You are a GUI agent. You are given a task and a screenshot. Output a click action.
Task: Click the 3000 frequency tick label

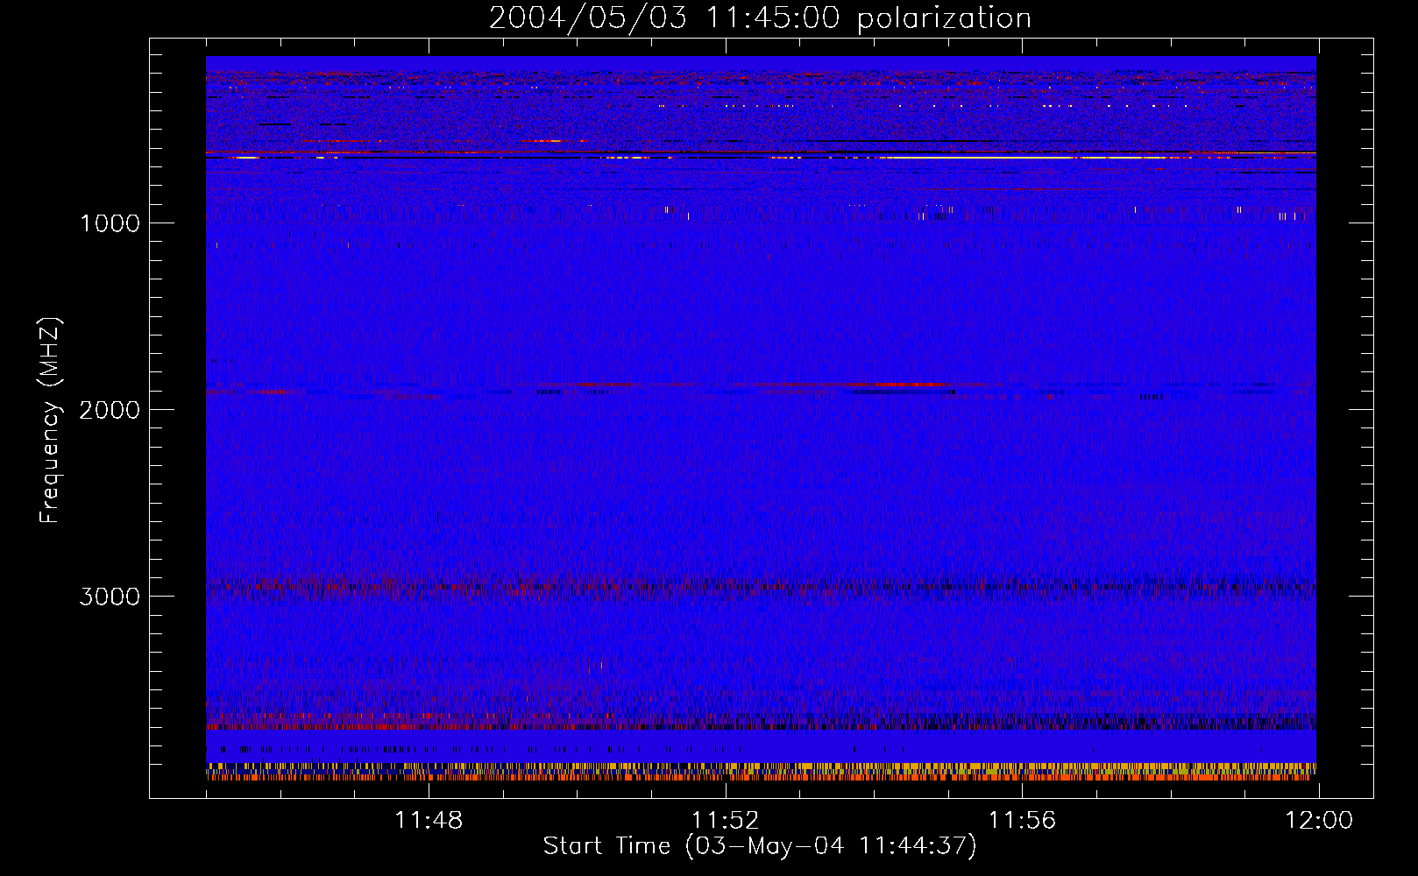[110, 597]
